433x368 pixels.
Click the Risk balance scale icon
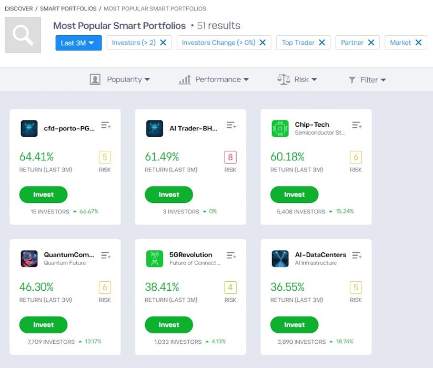pos(284,79)
